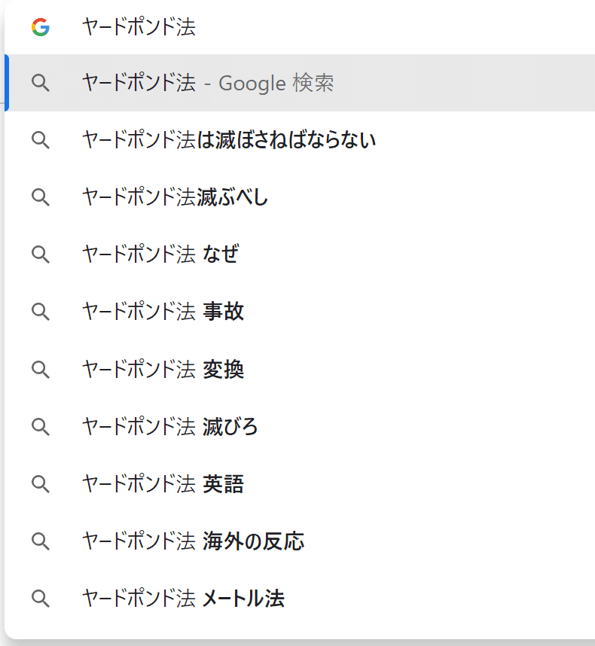Click magnifier icon beside 事故 suggestion
Screen dimensions: 595x646
click(41, 312)
